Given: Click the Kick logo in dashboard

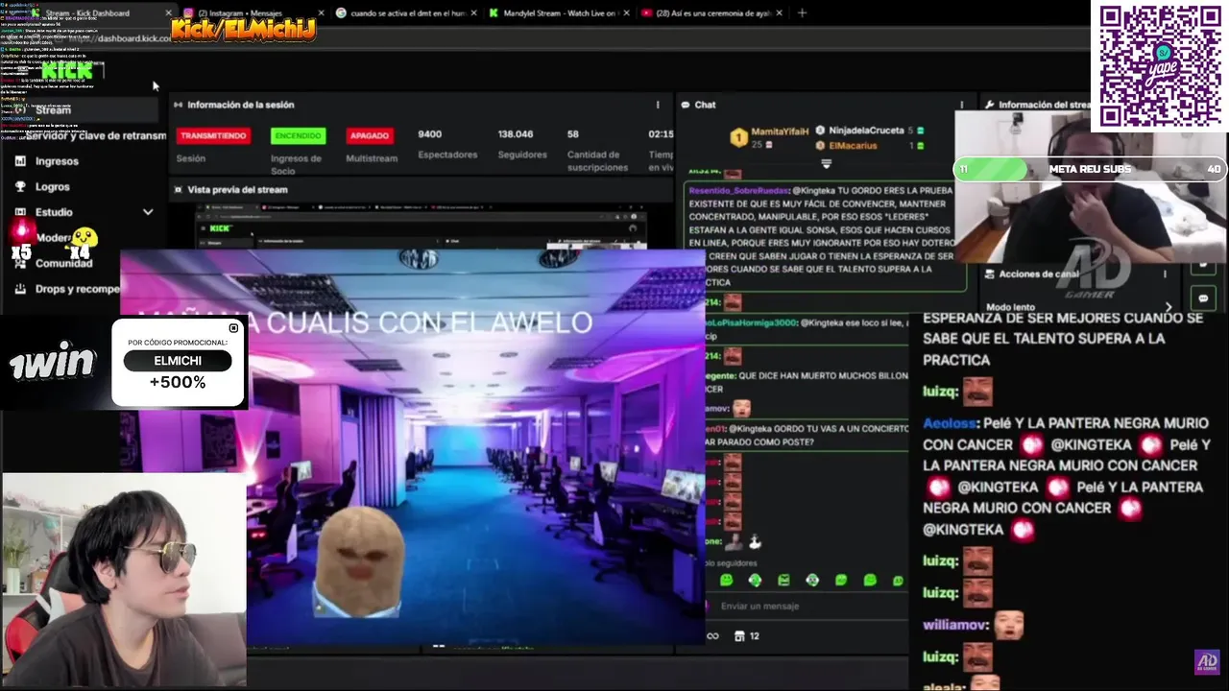Looking at the screenshot, I should click(x=67, y=70).
